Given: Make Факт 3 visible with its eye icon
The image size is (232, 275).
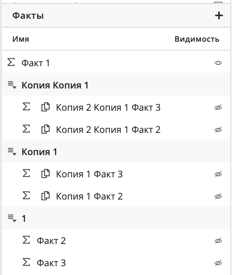Looking at the screenshot, I should click(218, 263).
